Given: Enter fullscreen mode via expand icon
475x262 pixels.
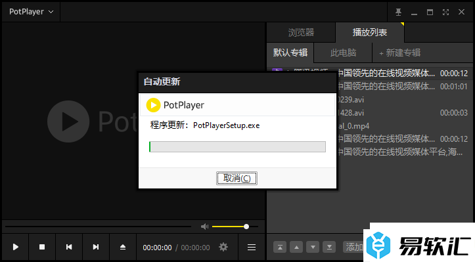Looking at the screenshot, I should [445, 12].
